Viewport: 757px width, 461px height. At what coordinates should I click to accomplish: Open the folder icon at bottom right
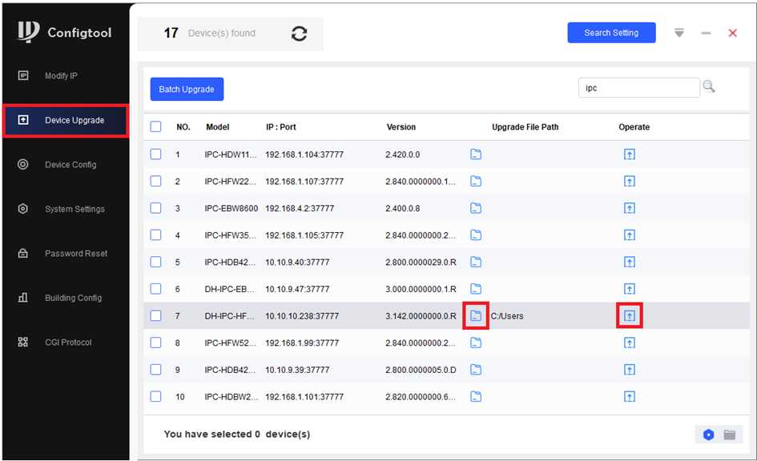coord(729,435)
